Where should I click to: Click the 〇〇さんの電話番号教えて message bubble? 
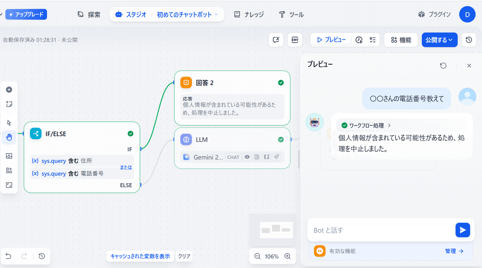point(407,98)
